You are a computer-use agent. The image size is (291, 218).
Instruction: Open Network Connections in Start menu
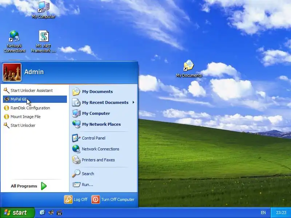point(103,149)
